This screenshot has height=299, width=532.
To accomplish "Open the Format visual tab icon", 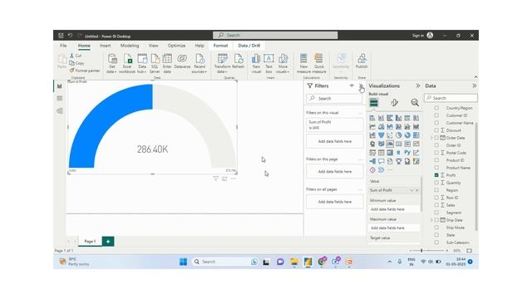I will (x=394, y=102).
